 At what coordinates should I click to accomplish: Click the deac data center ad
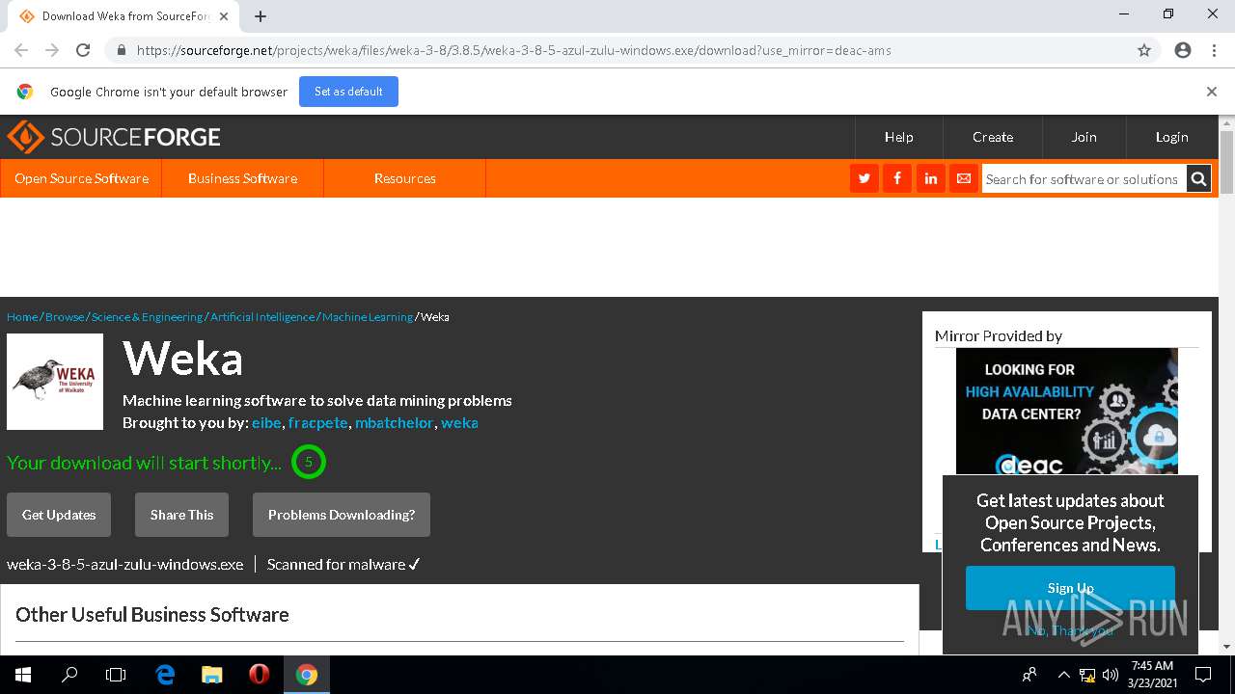[1066, 412]
